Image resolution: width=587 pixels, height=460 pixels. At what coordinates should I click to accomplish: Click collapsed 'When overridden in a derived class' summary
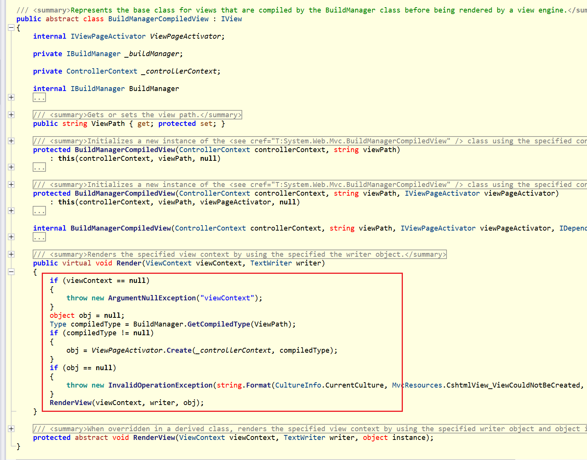tap(310, 429)
